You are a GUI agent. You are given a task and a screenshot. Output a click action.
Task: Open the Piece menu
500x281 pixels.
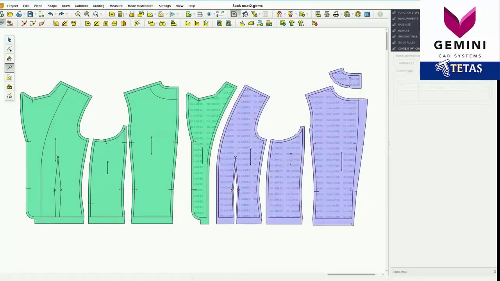tap(38, 6)
